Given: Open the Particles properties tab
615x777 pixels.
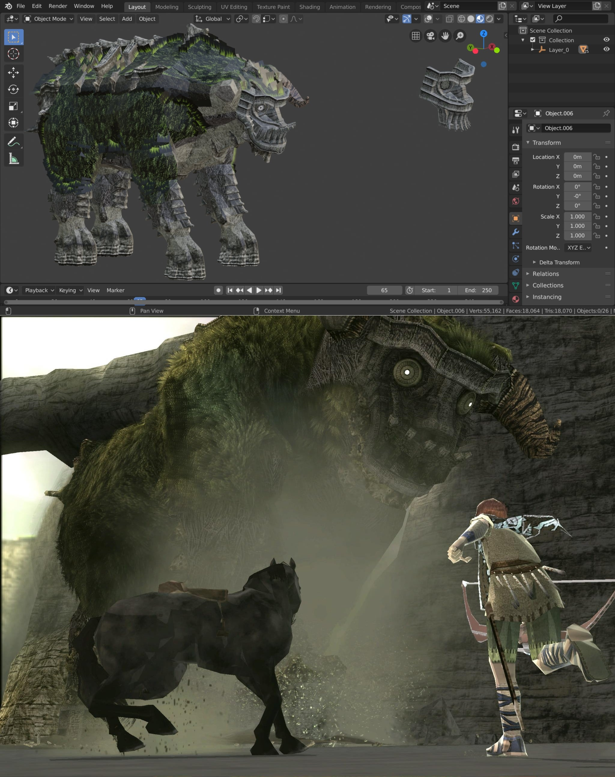Looking at the screenshot, I should 516,246.
